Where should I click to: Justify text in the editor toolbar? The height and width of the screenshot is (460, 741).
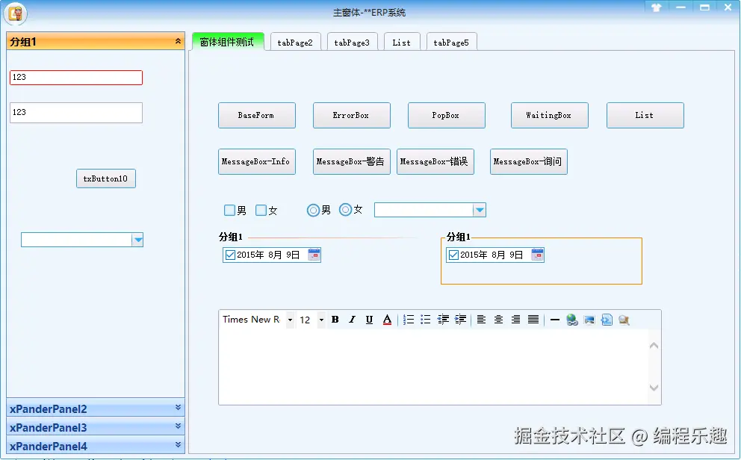click(x=533, y=320)
